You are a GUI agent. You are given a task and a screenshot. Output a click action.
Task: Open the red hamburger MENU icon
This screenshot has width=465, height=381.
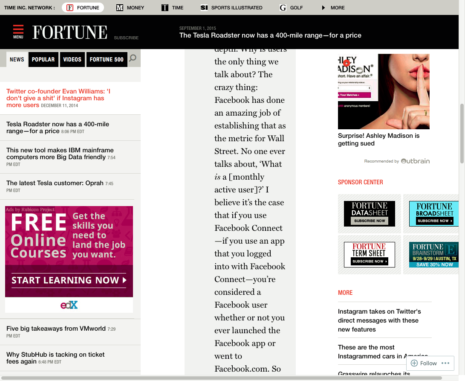[18, 32]
